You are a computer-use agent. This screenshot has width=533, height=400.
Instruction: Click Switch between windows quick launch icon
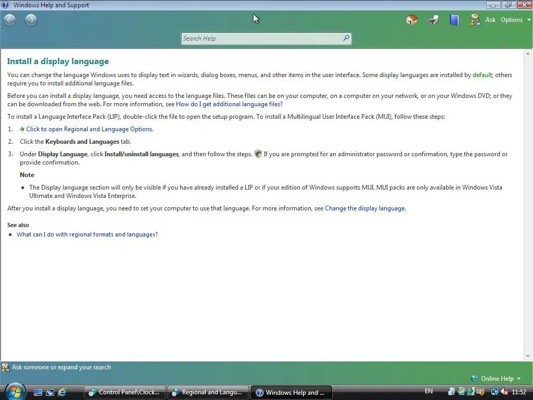pos(50,393)
